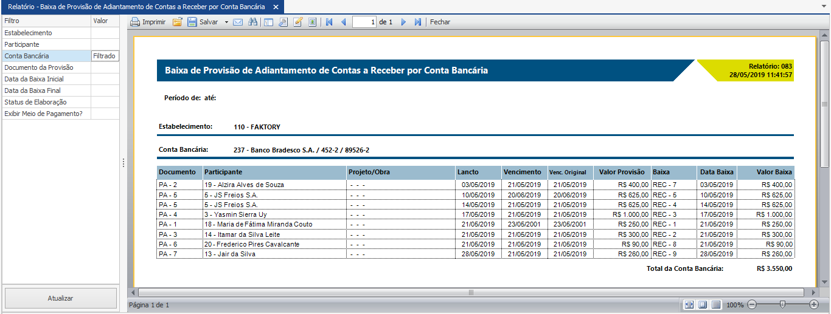Open the binoculars search tool
This screenshot has width=831, height=314.
252,22
